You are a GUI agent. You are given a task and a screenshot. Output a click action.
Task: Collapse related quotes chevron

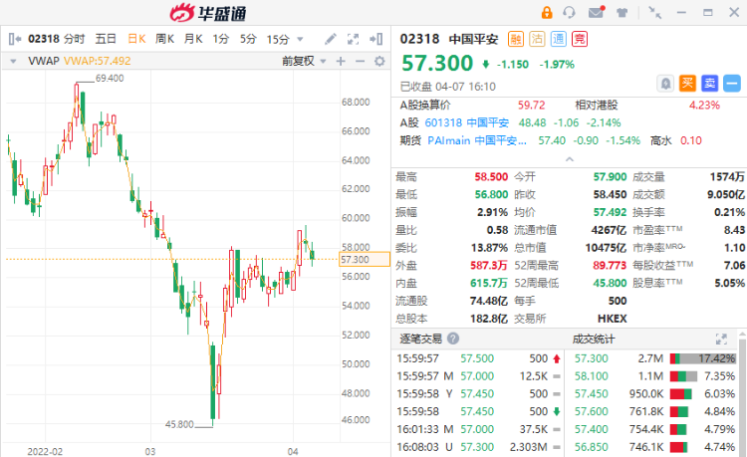570,159
